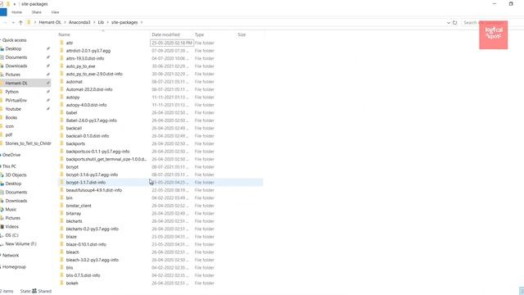Select the attr folder icon
Image resolution: width=524 pixels, height=295 pixels.
point(61,43)
